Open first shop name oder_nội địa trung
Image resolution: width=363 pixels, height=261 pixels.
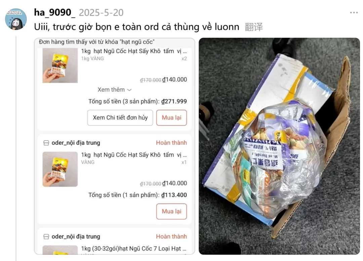(x=76, y=143)
